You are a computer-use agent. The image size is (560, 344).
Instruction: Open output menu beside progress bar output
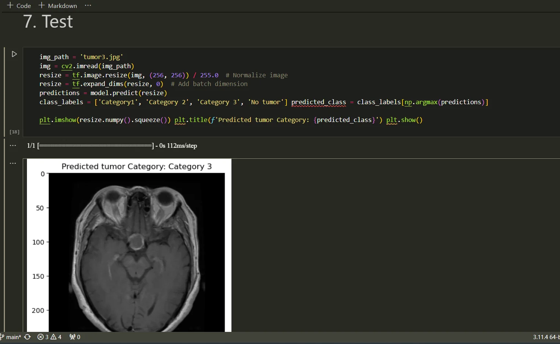pyautogui.click(x=13, y=145)
